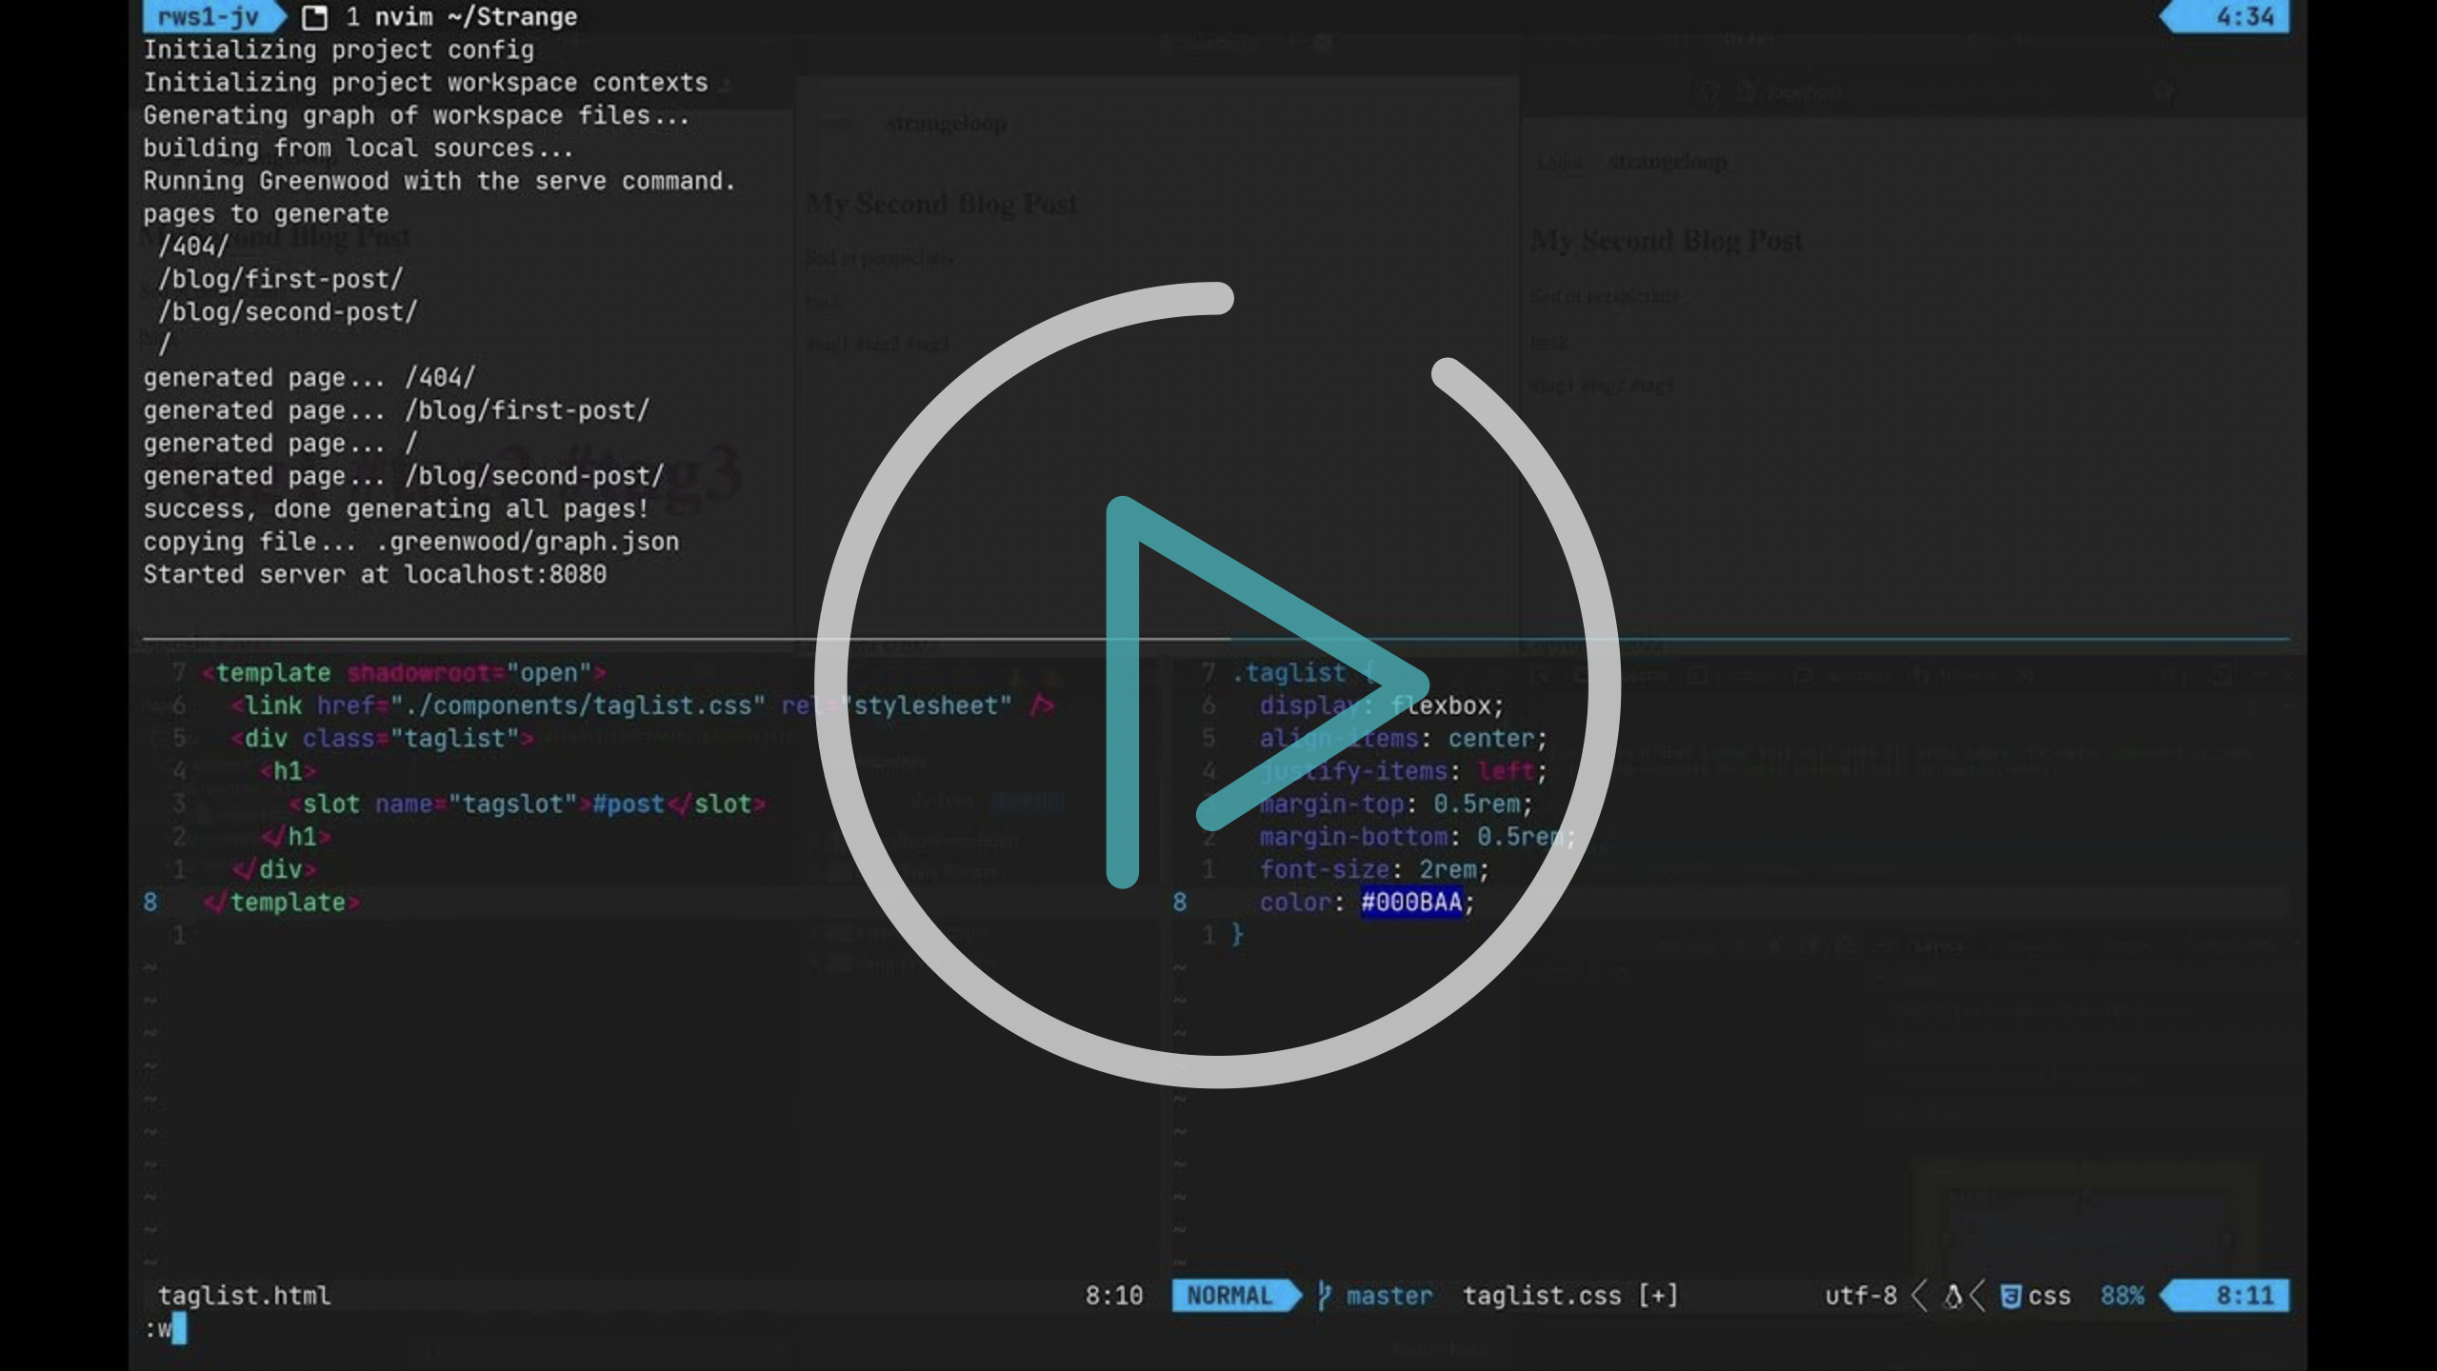This screenshot has height=1371, width=2437.
Task: Place cursor on the template shadowroot="open" line
Action: tap(405, 673)
